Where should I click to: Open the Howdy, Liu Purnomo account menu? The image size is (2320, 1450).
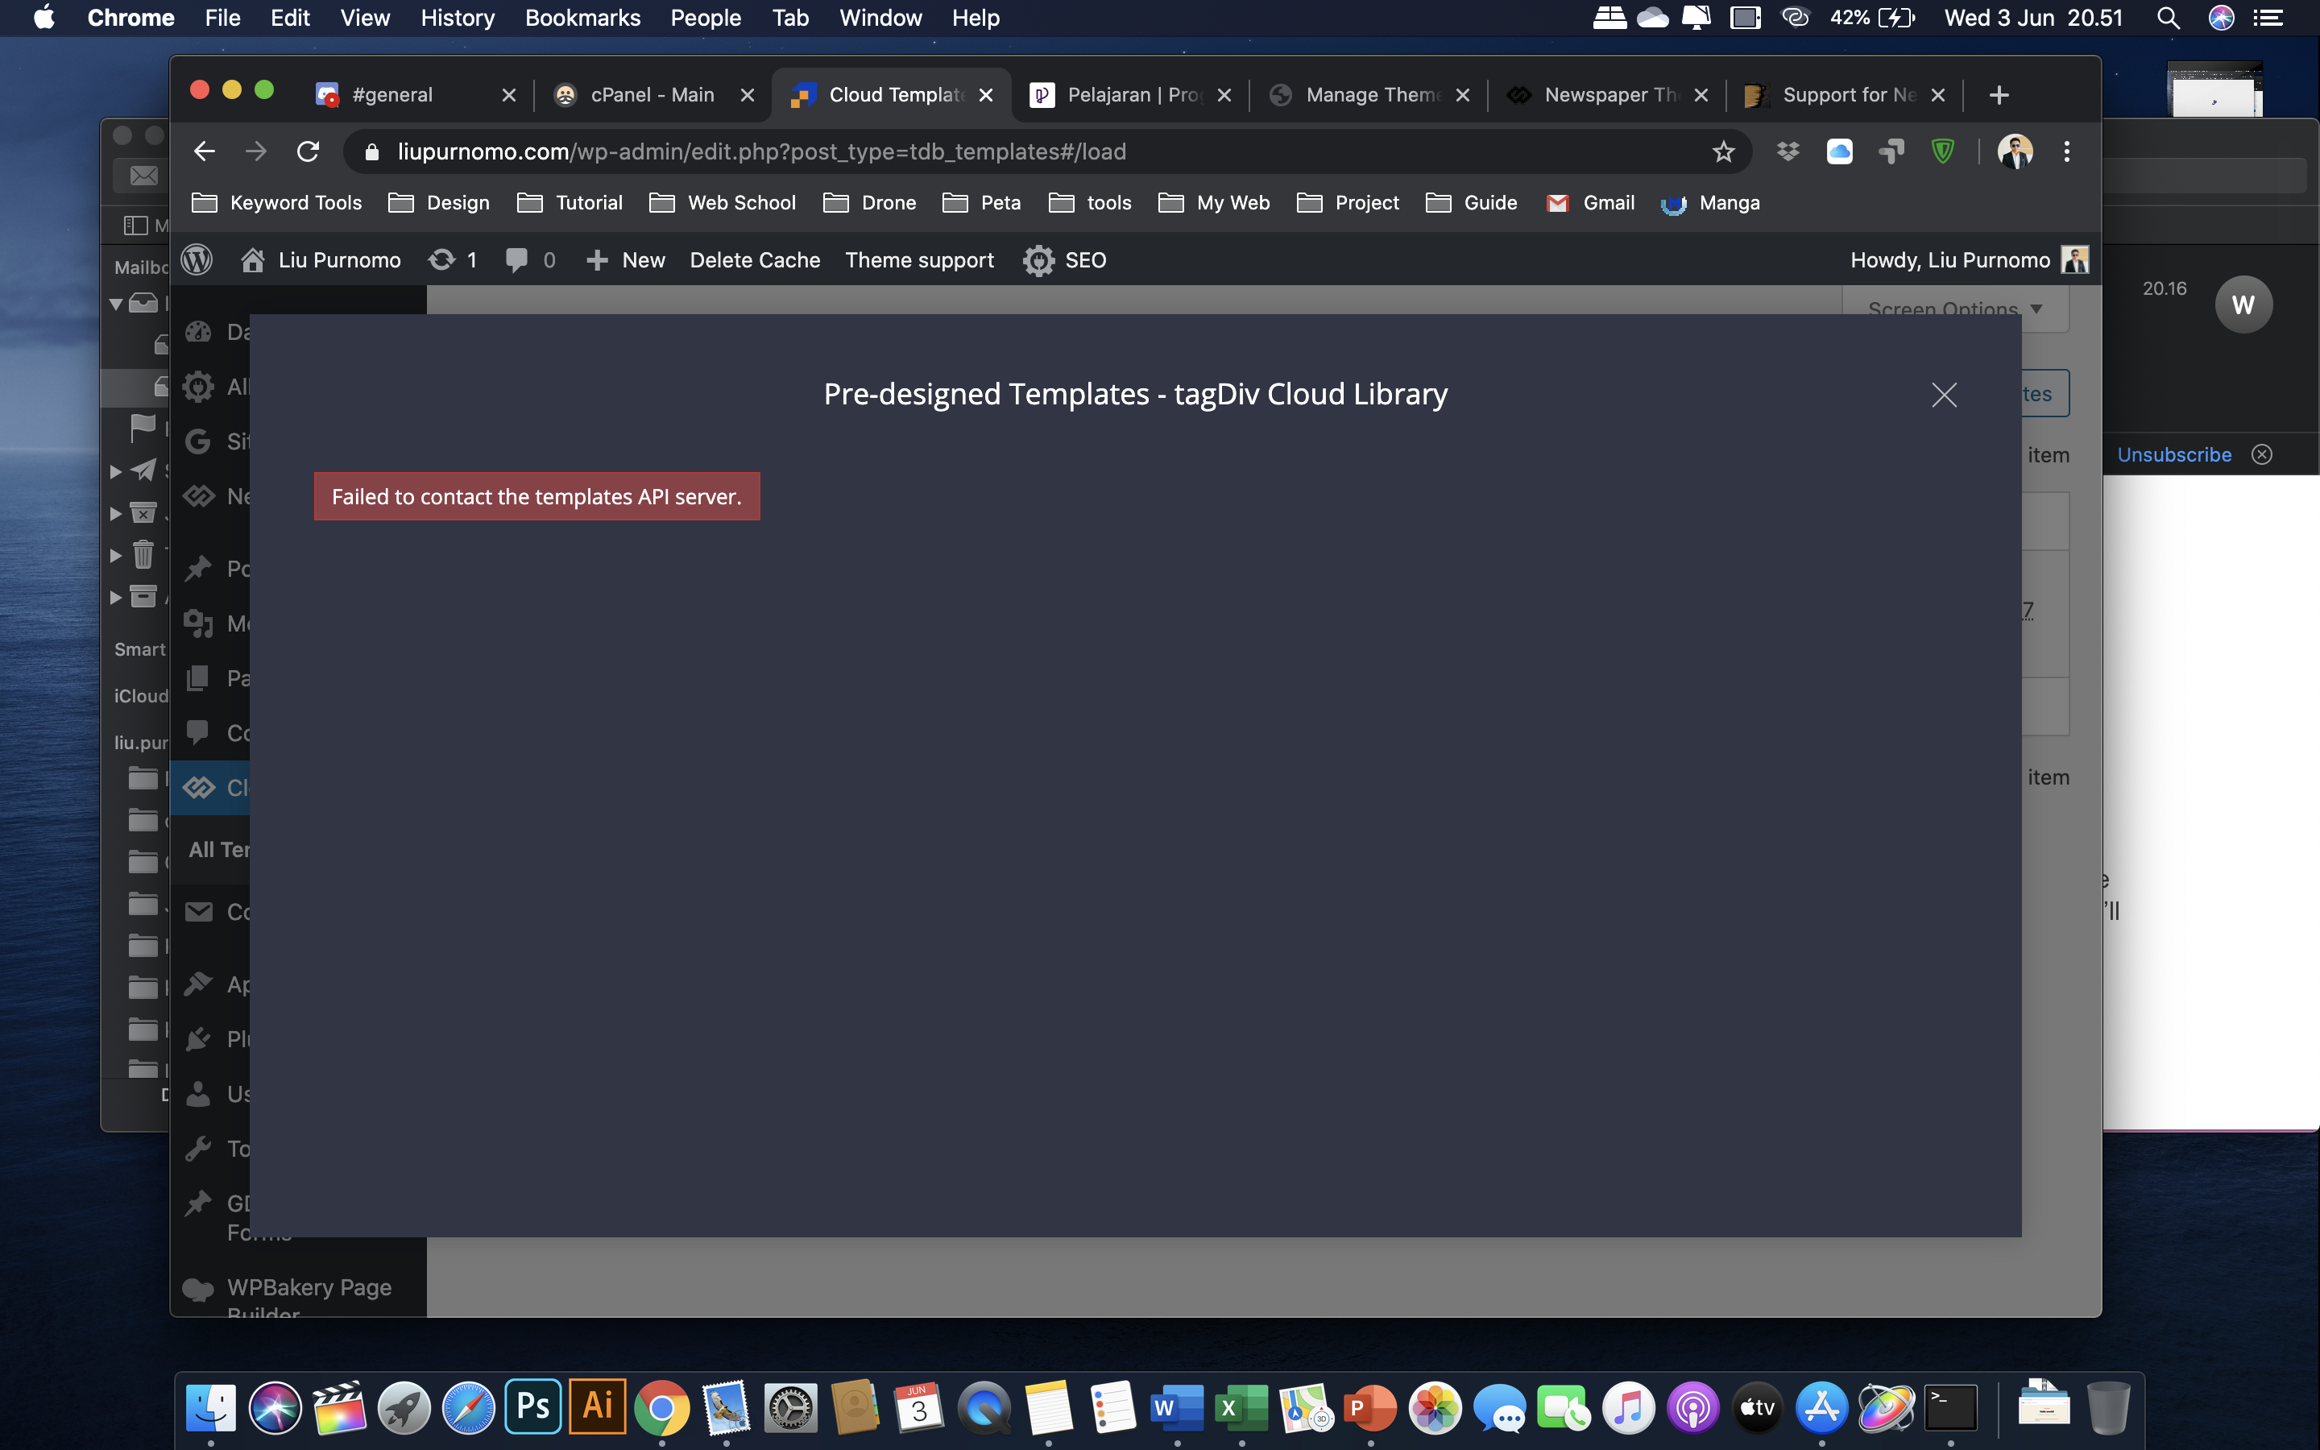1969,260
